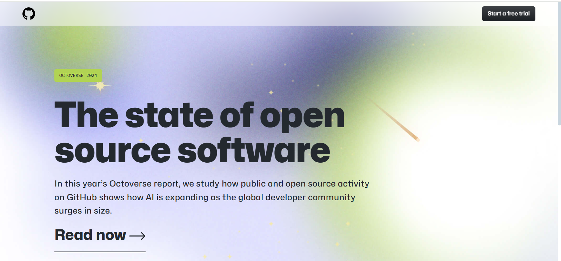This screenshot has width=561, height=261.
Task: Click the OCTOVERSE 2024 badge
Action: click(78, 76)
